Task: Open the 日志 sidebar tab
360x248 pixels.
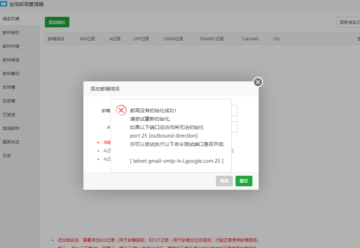Action: [x=20, y=156]
